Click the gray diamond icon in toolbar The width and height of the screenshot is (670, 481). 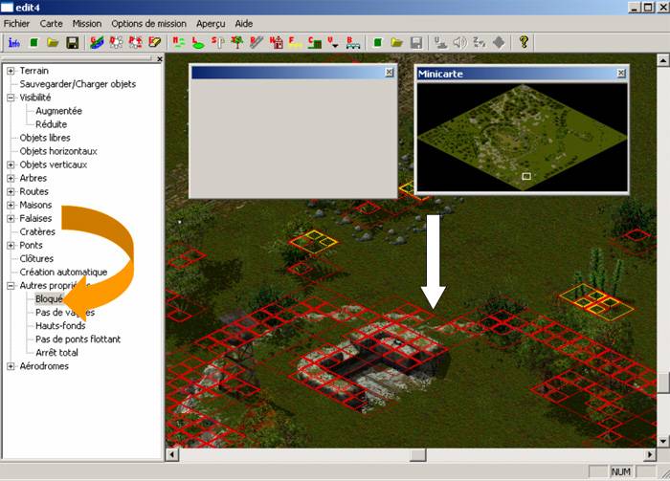coord(499,42)
